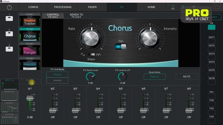The width and height of the screenshot is (223, 125).
Task: Click the Ip6 send fader handle
Action: (143, 110)
